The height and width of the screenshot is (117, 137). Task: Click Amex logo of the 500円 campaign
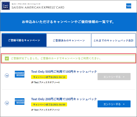20,74
